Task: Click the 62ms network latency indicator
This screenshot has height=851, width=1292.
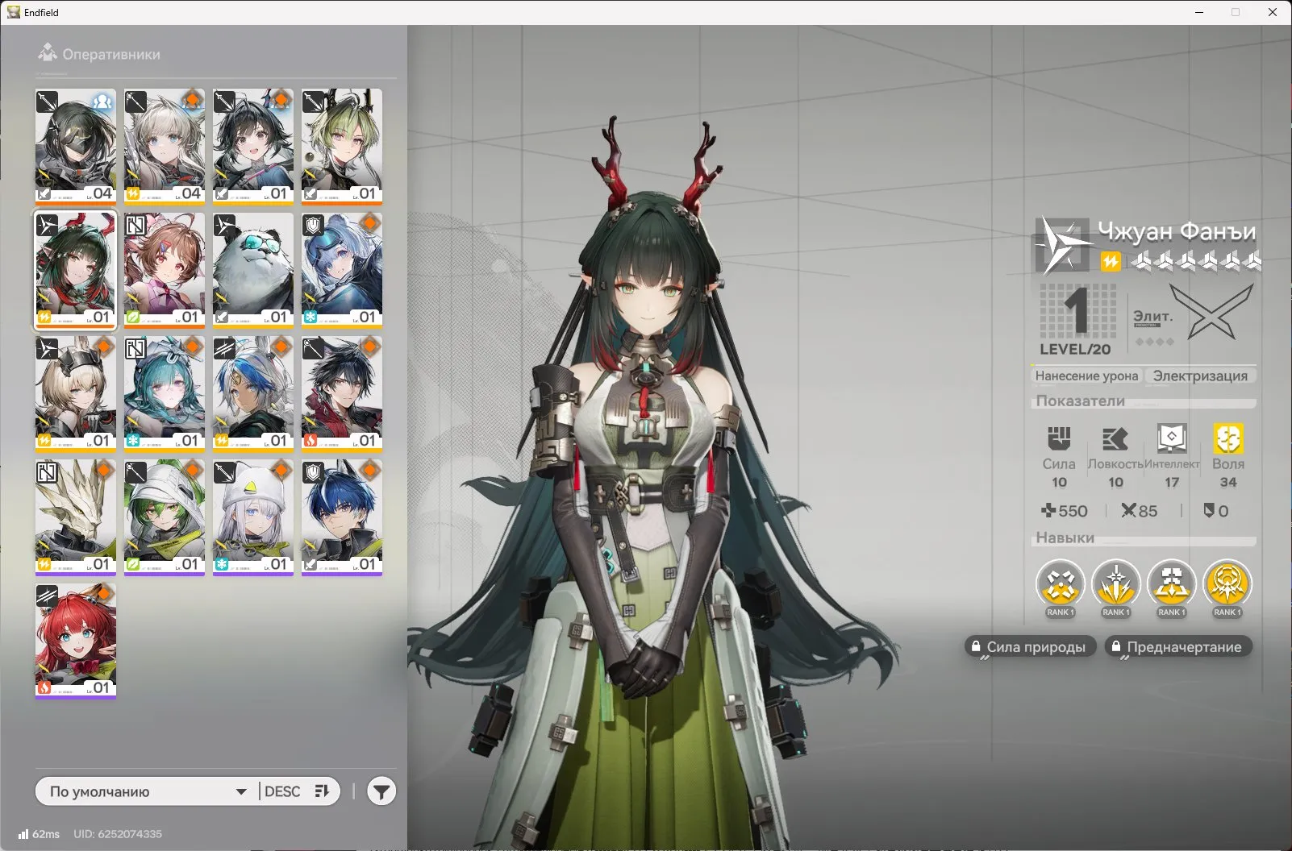Action: pos(39,834)
